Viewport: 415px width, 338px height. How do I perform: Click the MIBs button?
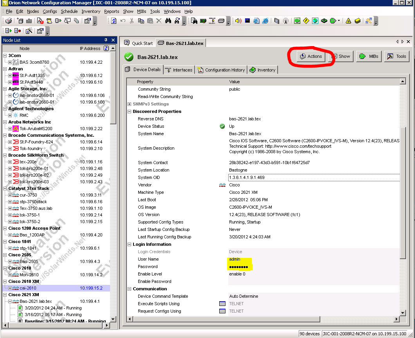pyautogui.click(x=369, y=56)
